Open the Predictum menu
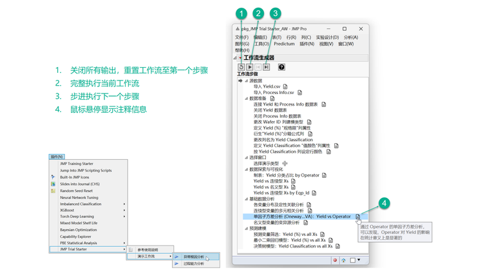The image size is (483, 272). coord(284,44)
